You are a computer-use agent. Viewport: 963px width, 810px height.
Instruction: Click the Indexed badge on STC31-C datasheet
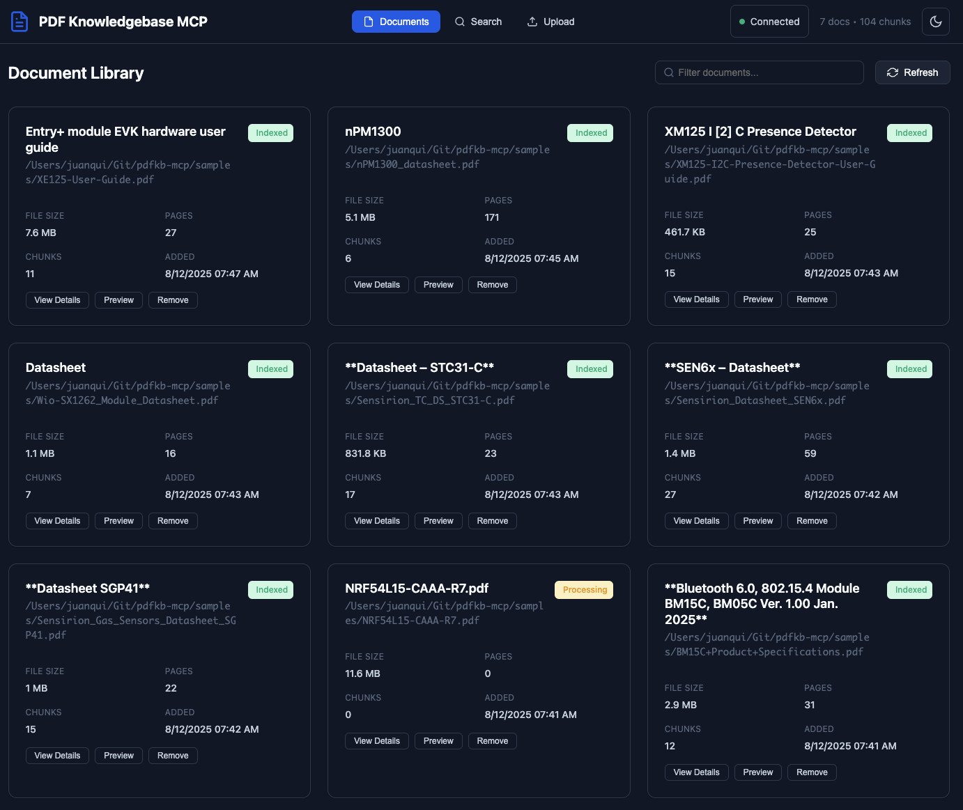coord(590,369)
